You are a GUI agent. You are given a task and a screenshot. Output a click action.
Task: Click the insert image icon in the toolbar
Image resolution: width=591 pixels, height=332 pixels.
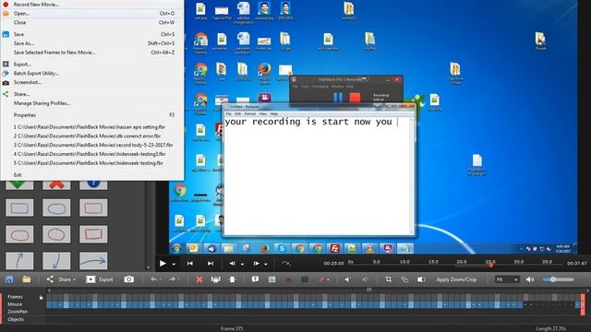click(x=271, y=279)
